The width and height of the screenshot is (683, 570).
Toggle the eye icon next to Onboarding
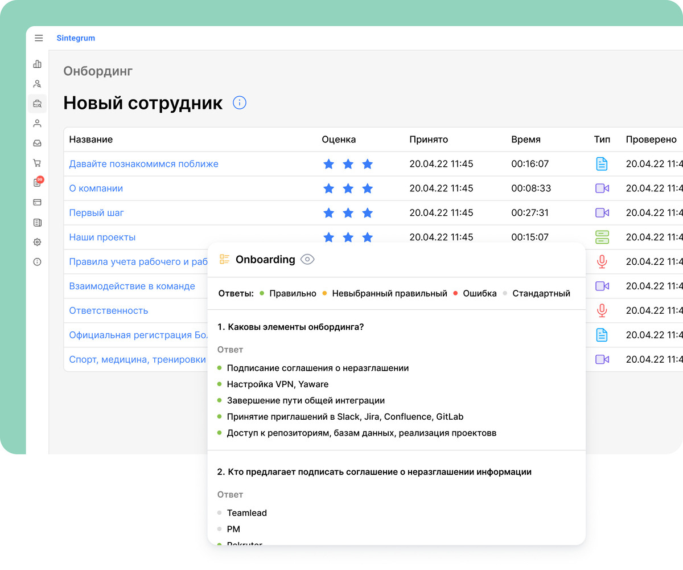[x=307, y=260]
